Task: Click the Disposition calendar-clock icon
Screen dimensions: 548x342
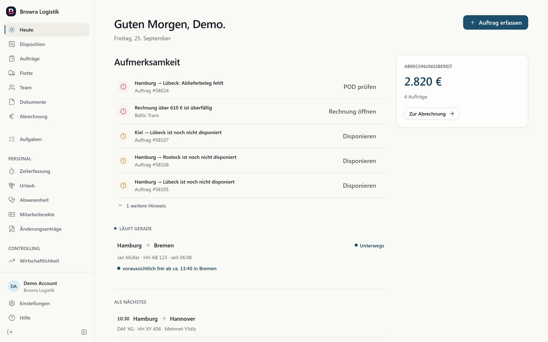Action: click(12, 44)
